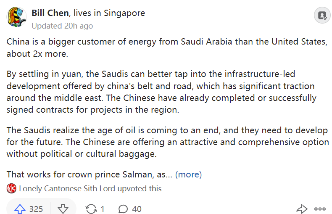Click the paragraph about age of oil ending

(x=167, y=142)
